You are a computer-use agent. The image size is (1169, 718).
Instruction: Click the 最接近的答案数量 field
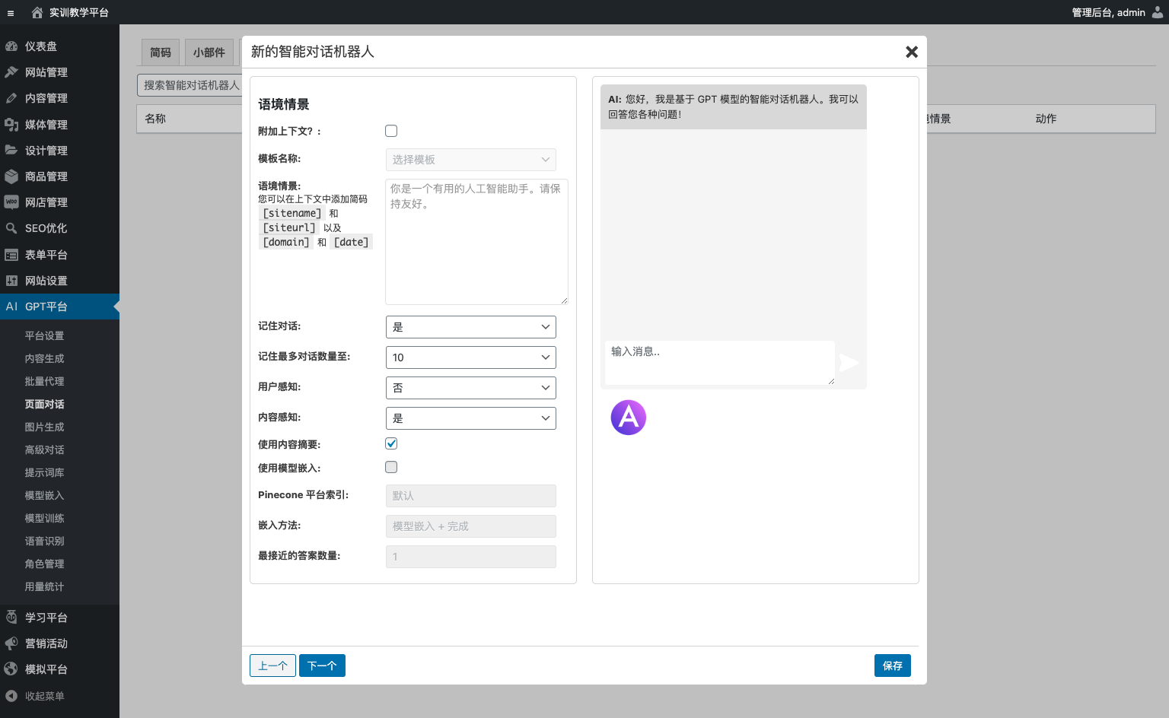pos(471,557)
